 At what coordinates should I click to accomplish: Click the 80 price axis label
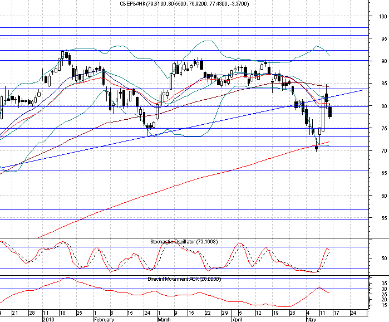384,106
